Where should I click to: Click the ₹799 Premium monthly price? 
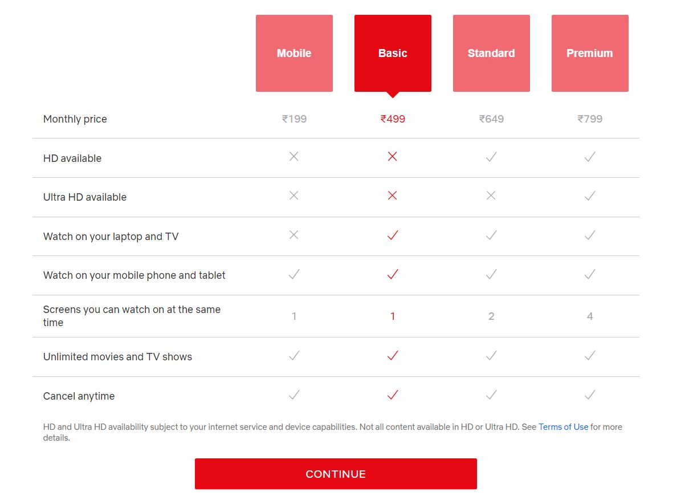pyautogui.click(x=590, y=119)
